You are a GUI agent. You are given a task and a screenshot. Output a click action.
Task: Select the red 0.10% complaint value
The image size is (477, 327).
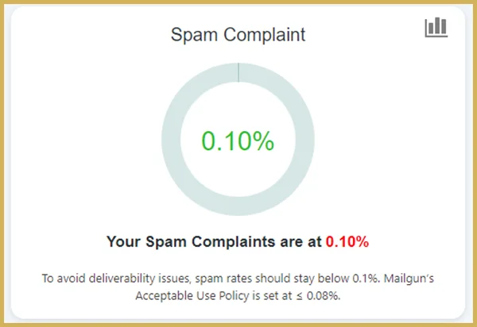pos(347,242)
